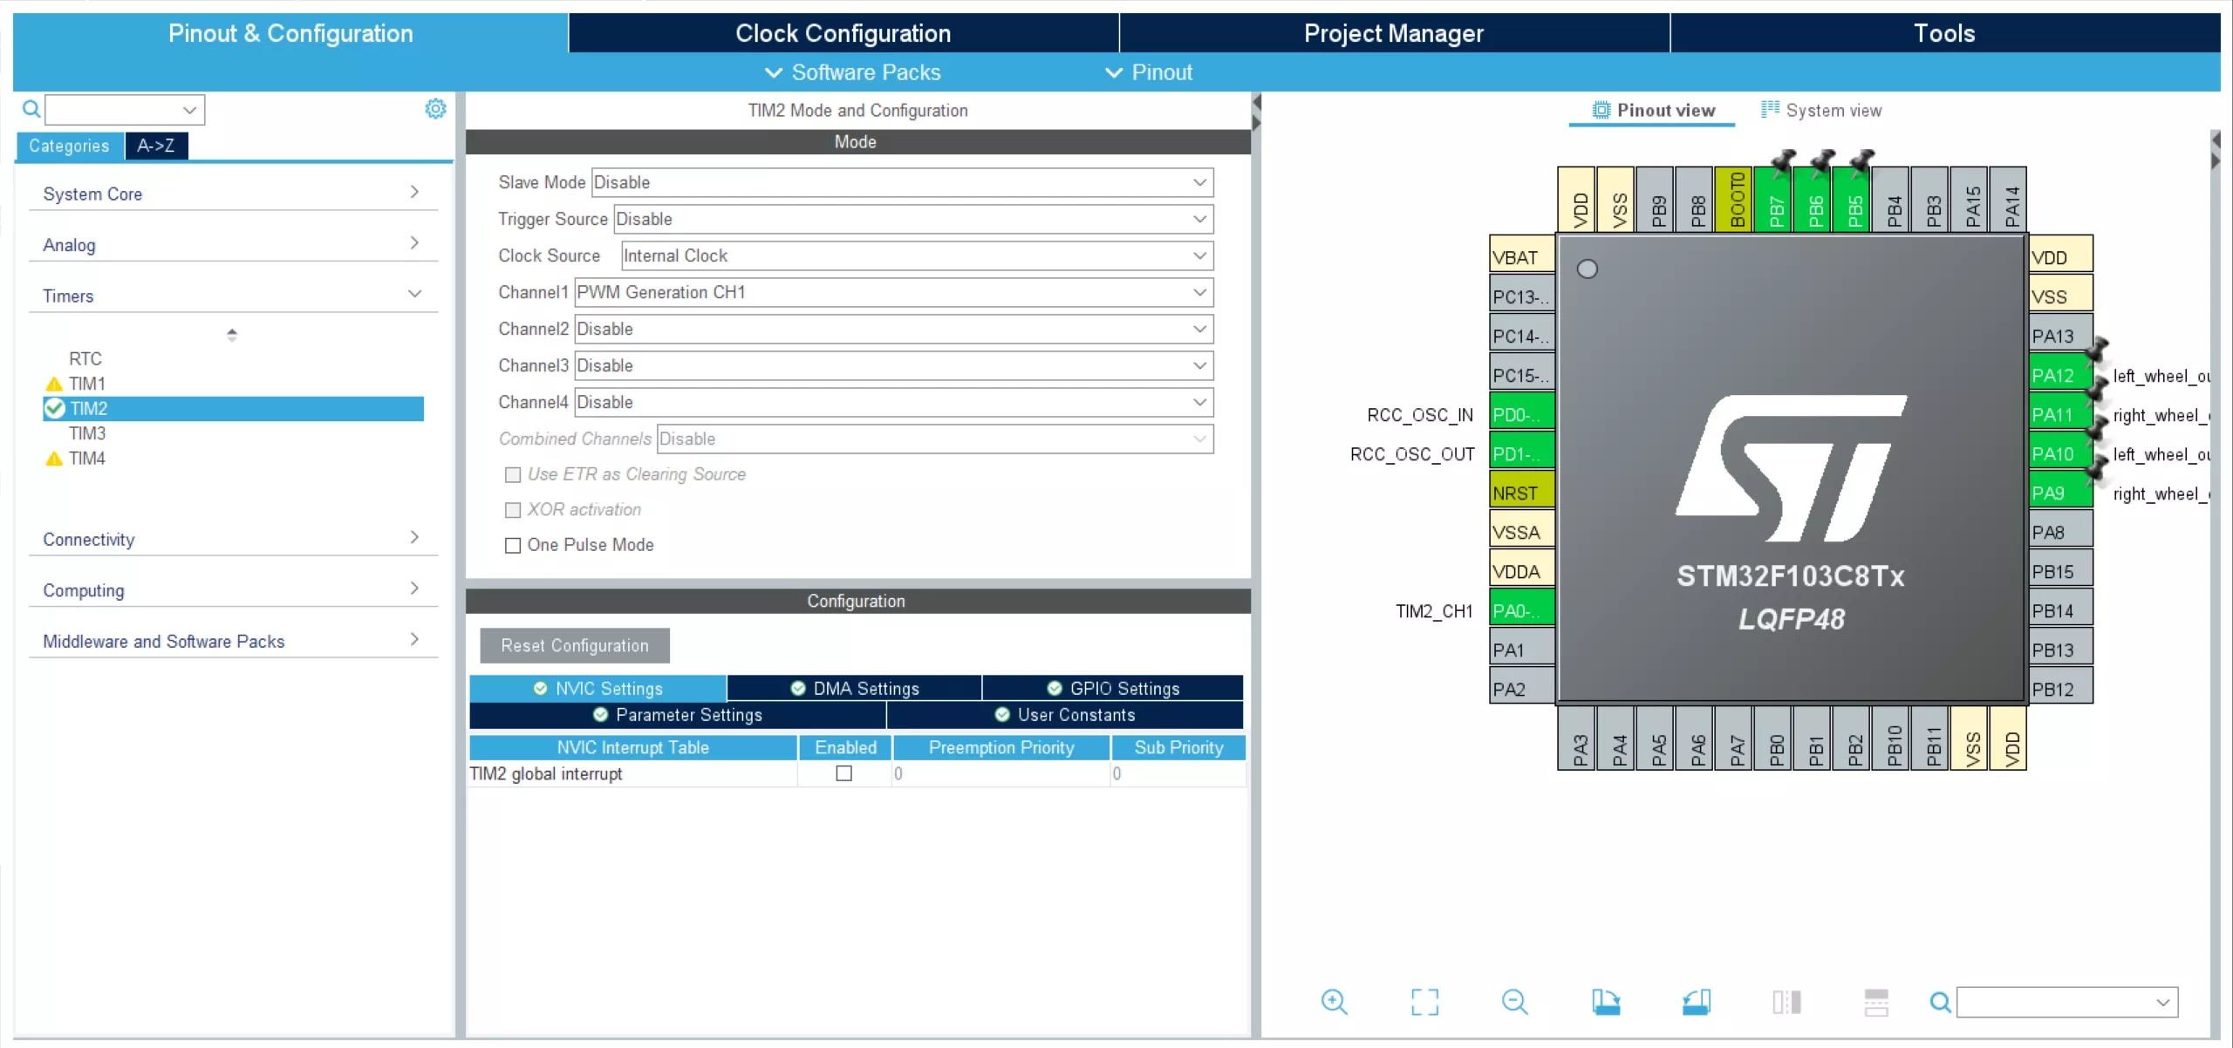Toggle the XOR activation checkbox
The height and width of the screenshot is (1048, 2233).
click(513, 510)
